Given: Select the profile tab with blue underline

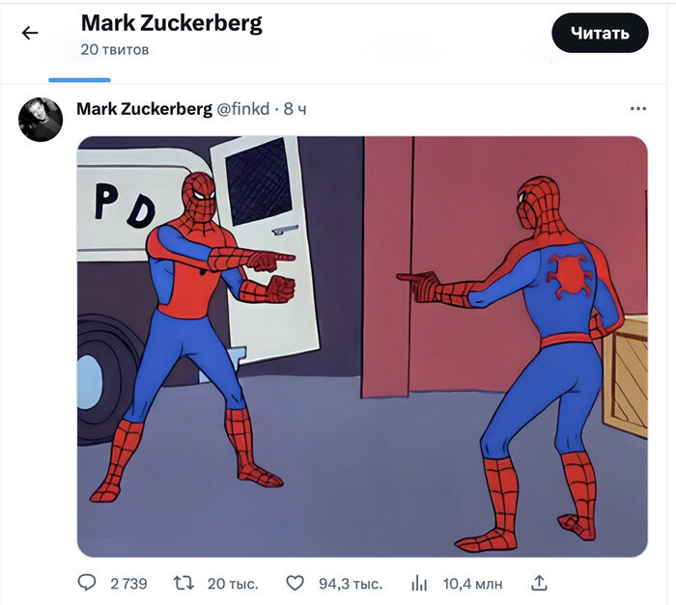Looking at the screenshot, I should pyautogui.click(x=79, y=68).
